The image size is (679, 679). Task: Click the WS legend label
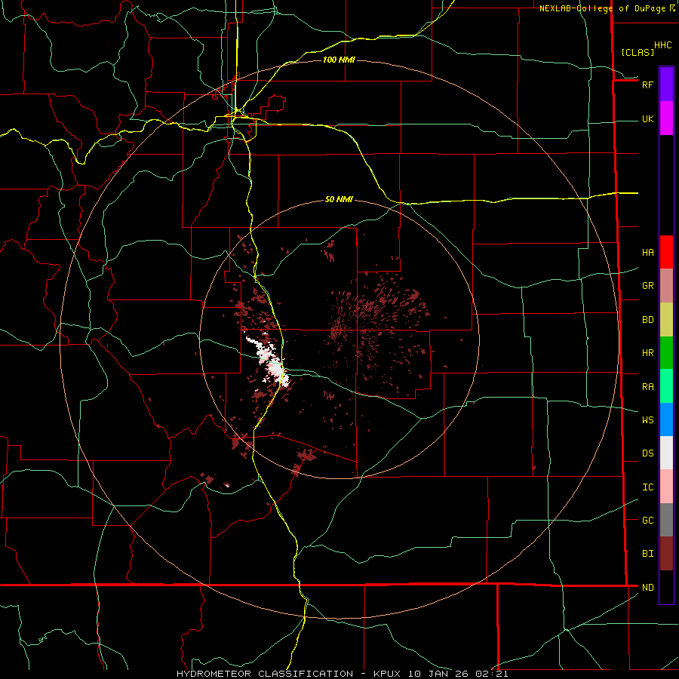(647, 420)
